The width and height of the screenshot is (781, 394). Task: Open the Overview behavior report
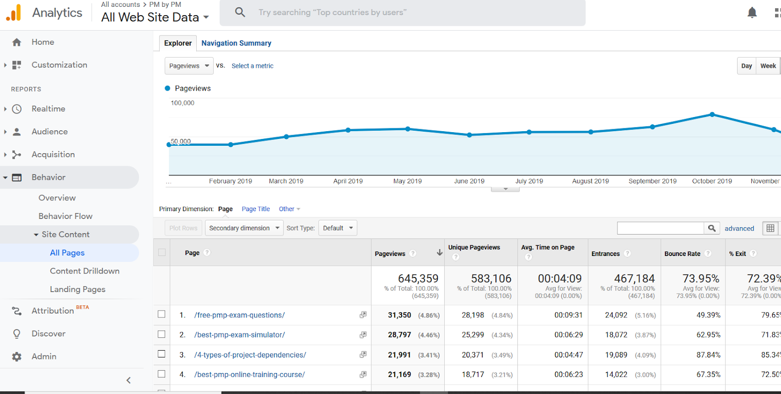[57, 198]
